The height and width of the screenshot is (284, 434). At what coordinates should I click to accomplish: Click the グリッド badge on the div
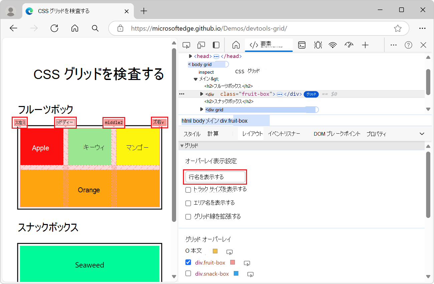tap(311, 94)
